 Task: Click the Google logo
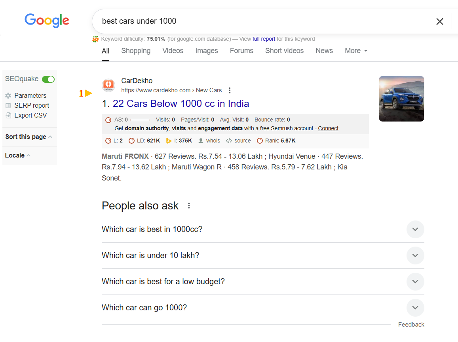click(47, 21)
